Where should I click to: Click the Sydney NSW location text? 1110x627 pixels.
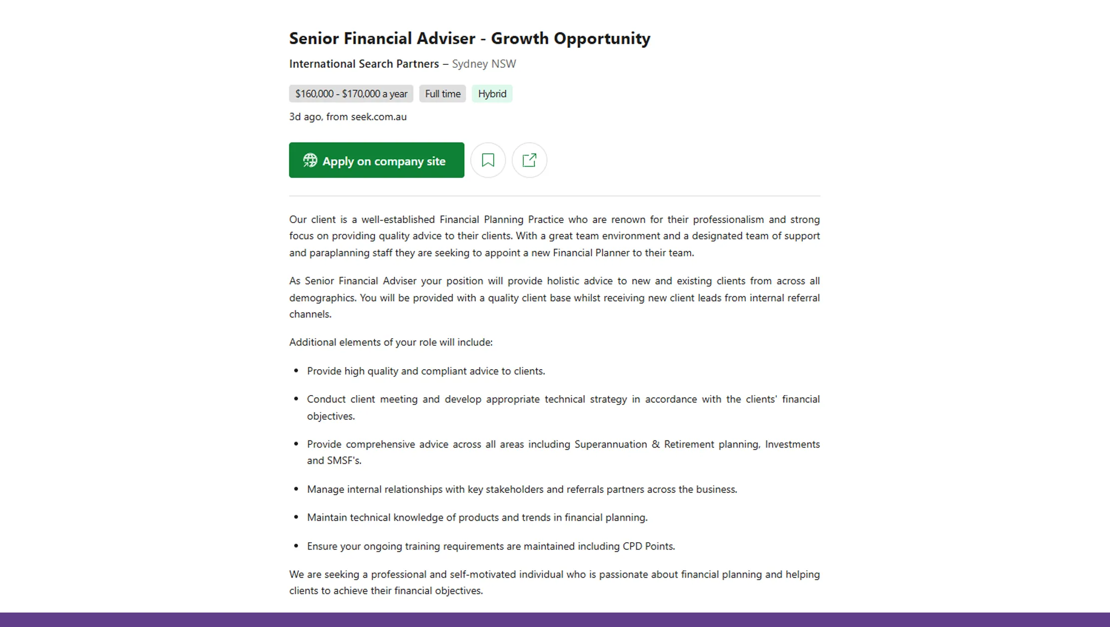pyautogui.click(x=484, y=64)
